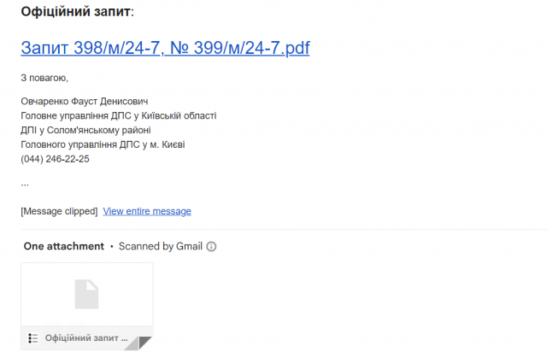Click info icon beside Scanned by Gmail
The height and width of the screenshot is (358, 547).
point(211,246)
